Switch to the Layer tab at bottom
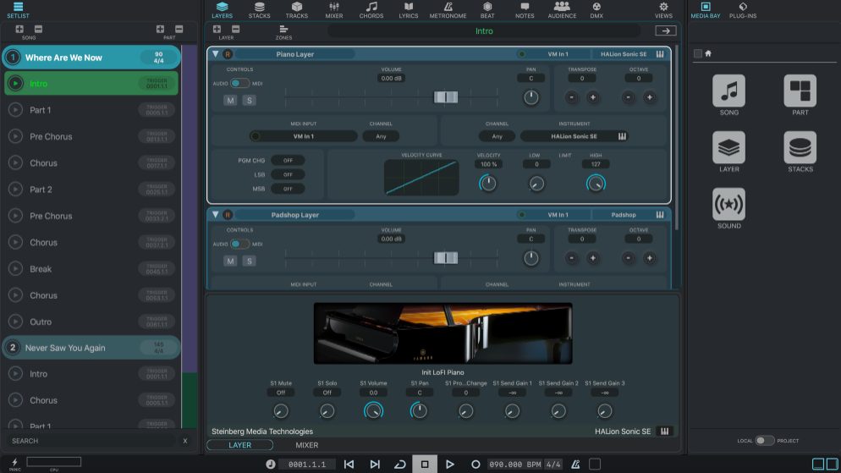Viewport: 841px width, 473px height. click(239, 445)
